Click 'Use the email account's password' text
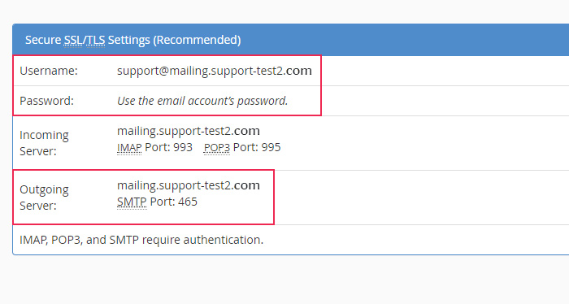 (202, 101)
